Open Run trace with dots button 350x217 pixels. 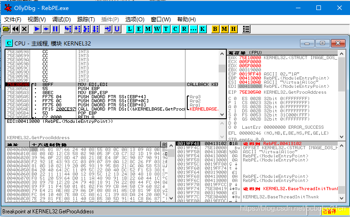[193, 29]
